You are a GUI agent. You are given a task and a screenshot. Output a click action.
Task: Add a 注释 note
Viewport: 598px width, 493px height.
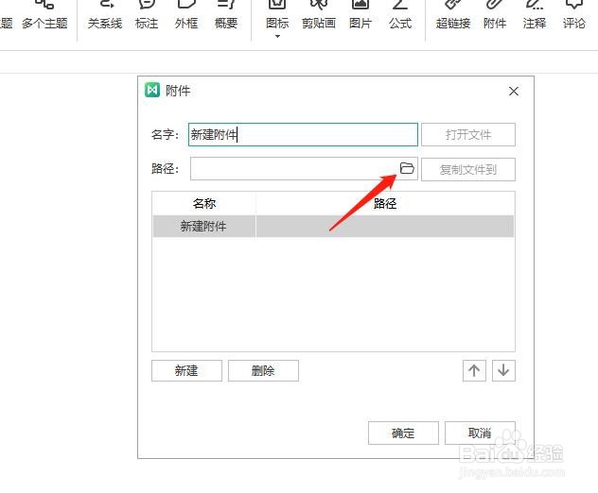coord(535,15)
